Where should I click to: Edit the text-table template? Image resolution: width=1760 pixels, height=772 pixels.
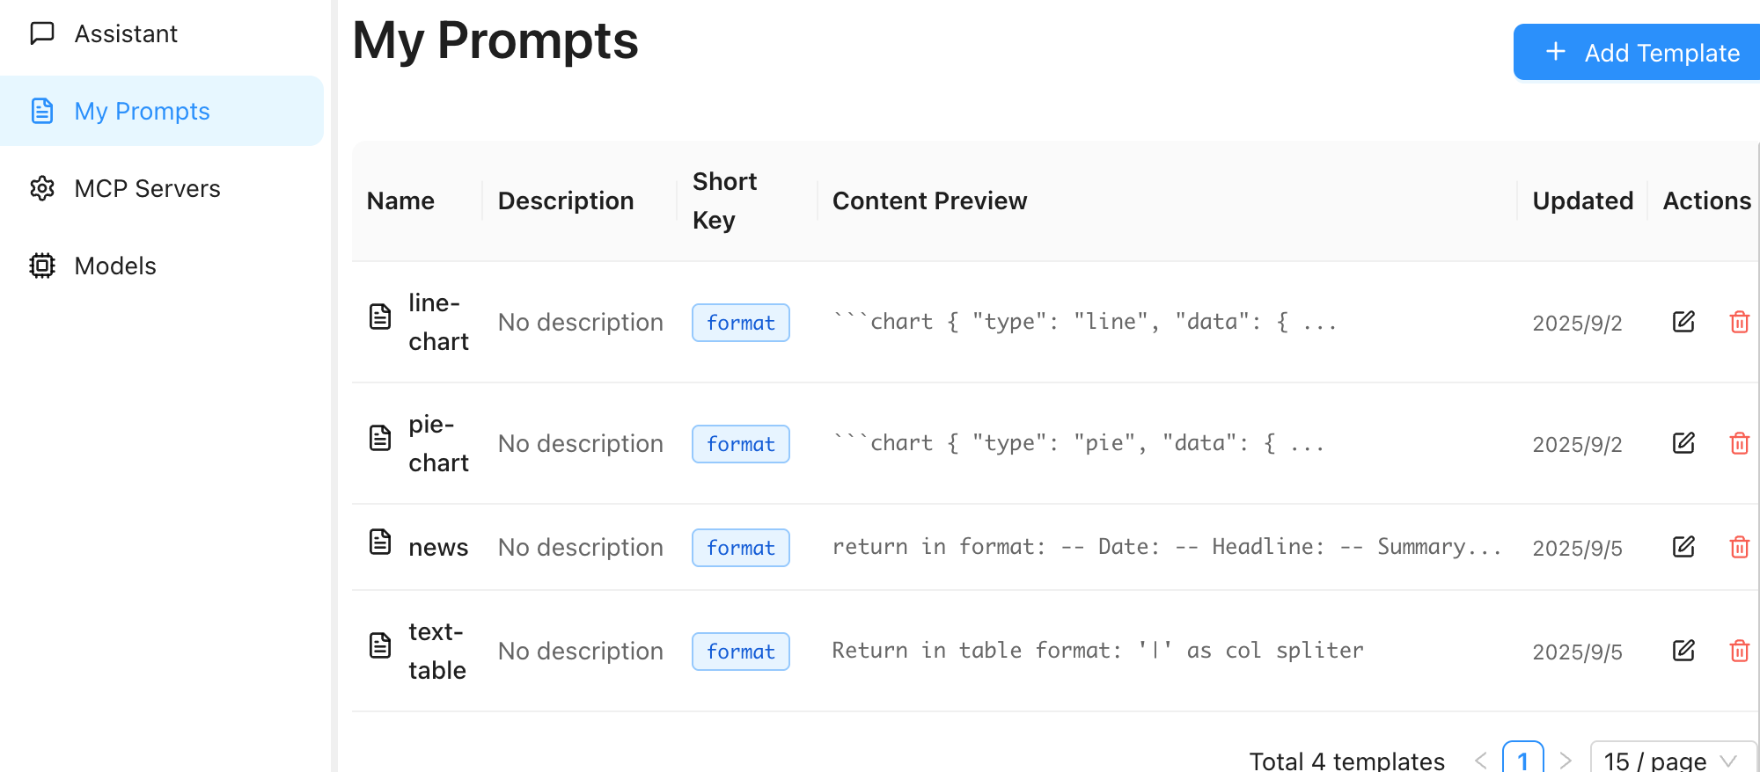click(1683, 651)
